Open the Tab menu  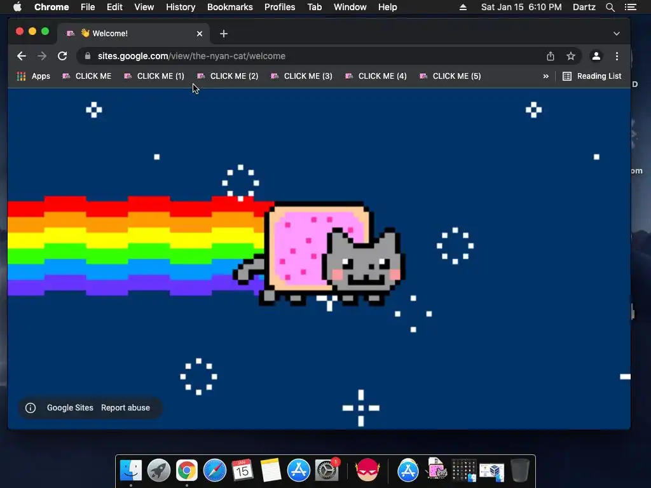tap(315, 7)
